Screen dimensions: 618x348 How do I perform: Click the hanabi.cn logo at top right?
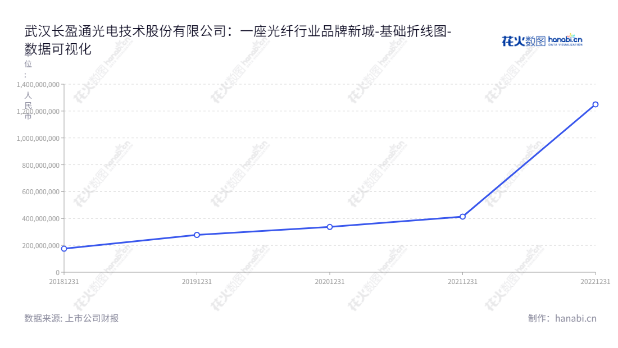pos(542,40)
